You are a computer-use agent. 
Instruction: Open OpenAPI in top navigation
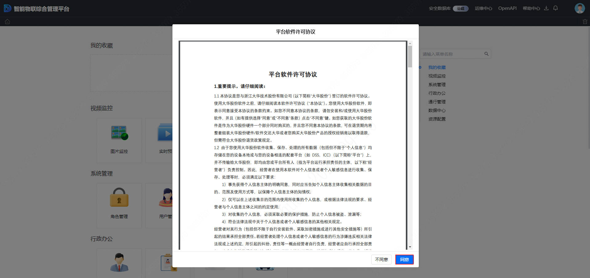[507, 8]
